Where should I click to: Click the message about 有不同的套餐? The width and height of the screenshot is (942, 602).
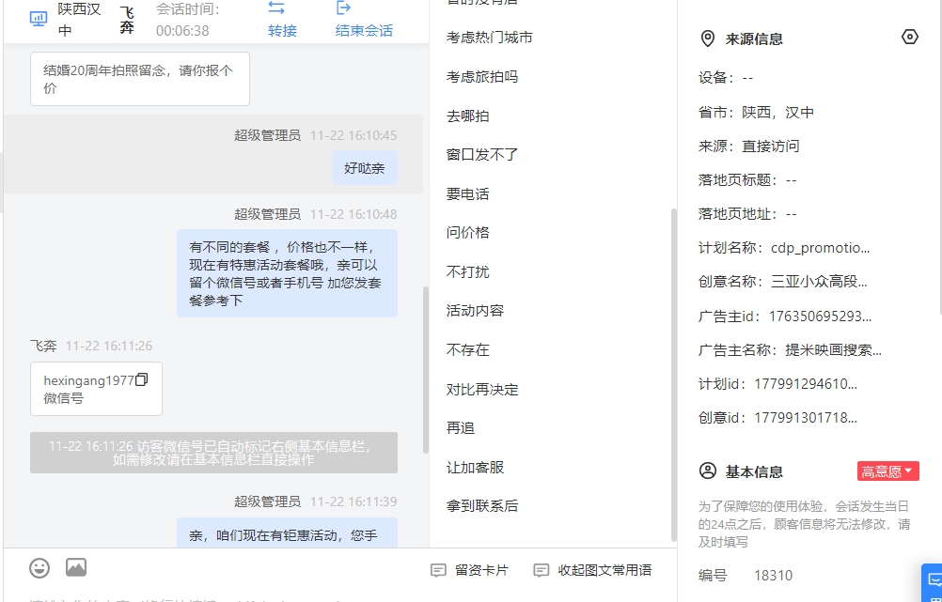(x=287, y=273)
